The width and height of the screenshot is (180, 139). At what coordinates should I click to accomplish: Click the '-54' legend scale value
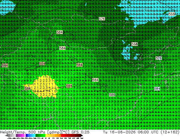[9, 138]
